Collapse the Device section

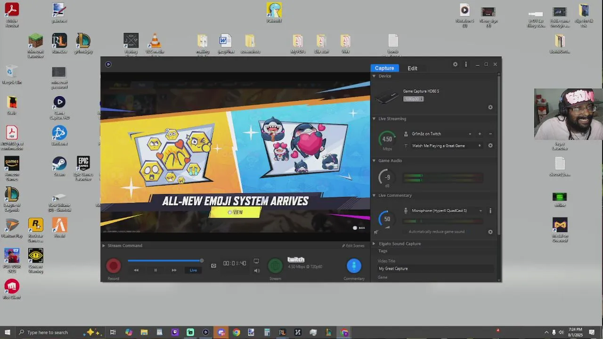click(374, 76)
